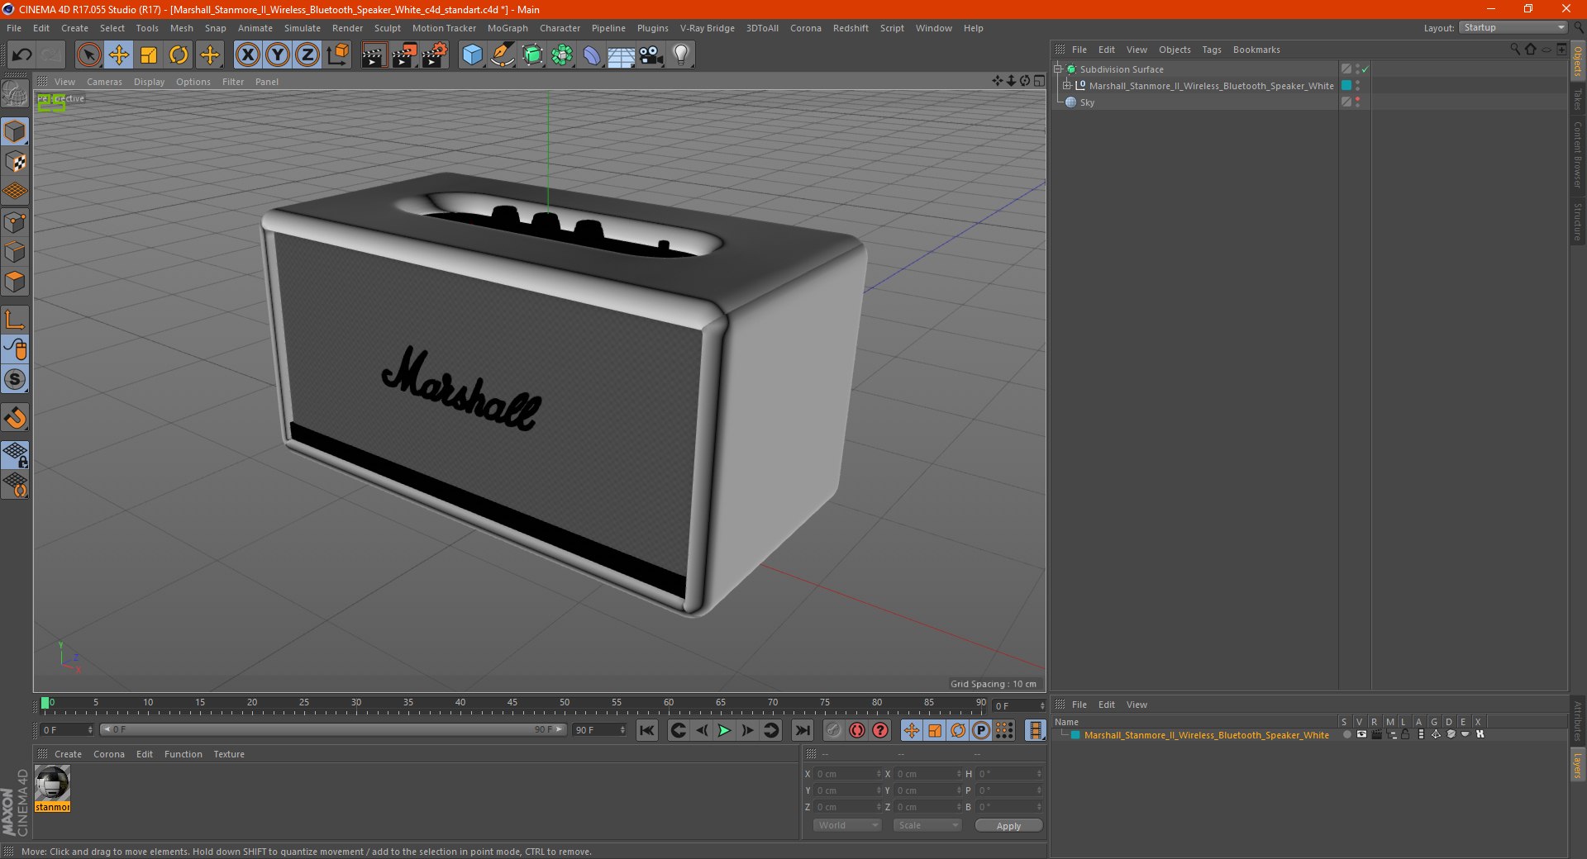This screenshot has height=859, width=1587.
Task: Toggle Subdivision Surface visibility dots
Action: 1357,69
